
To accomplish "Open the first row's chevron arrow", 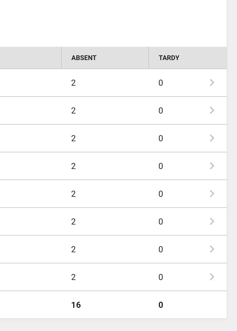I will tap(212, 83).
